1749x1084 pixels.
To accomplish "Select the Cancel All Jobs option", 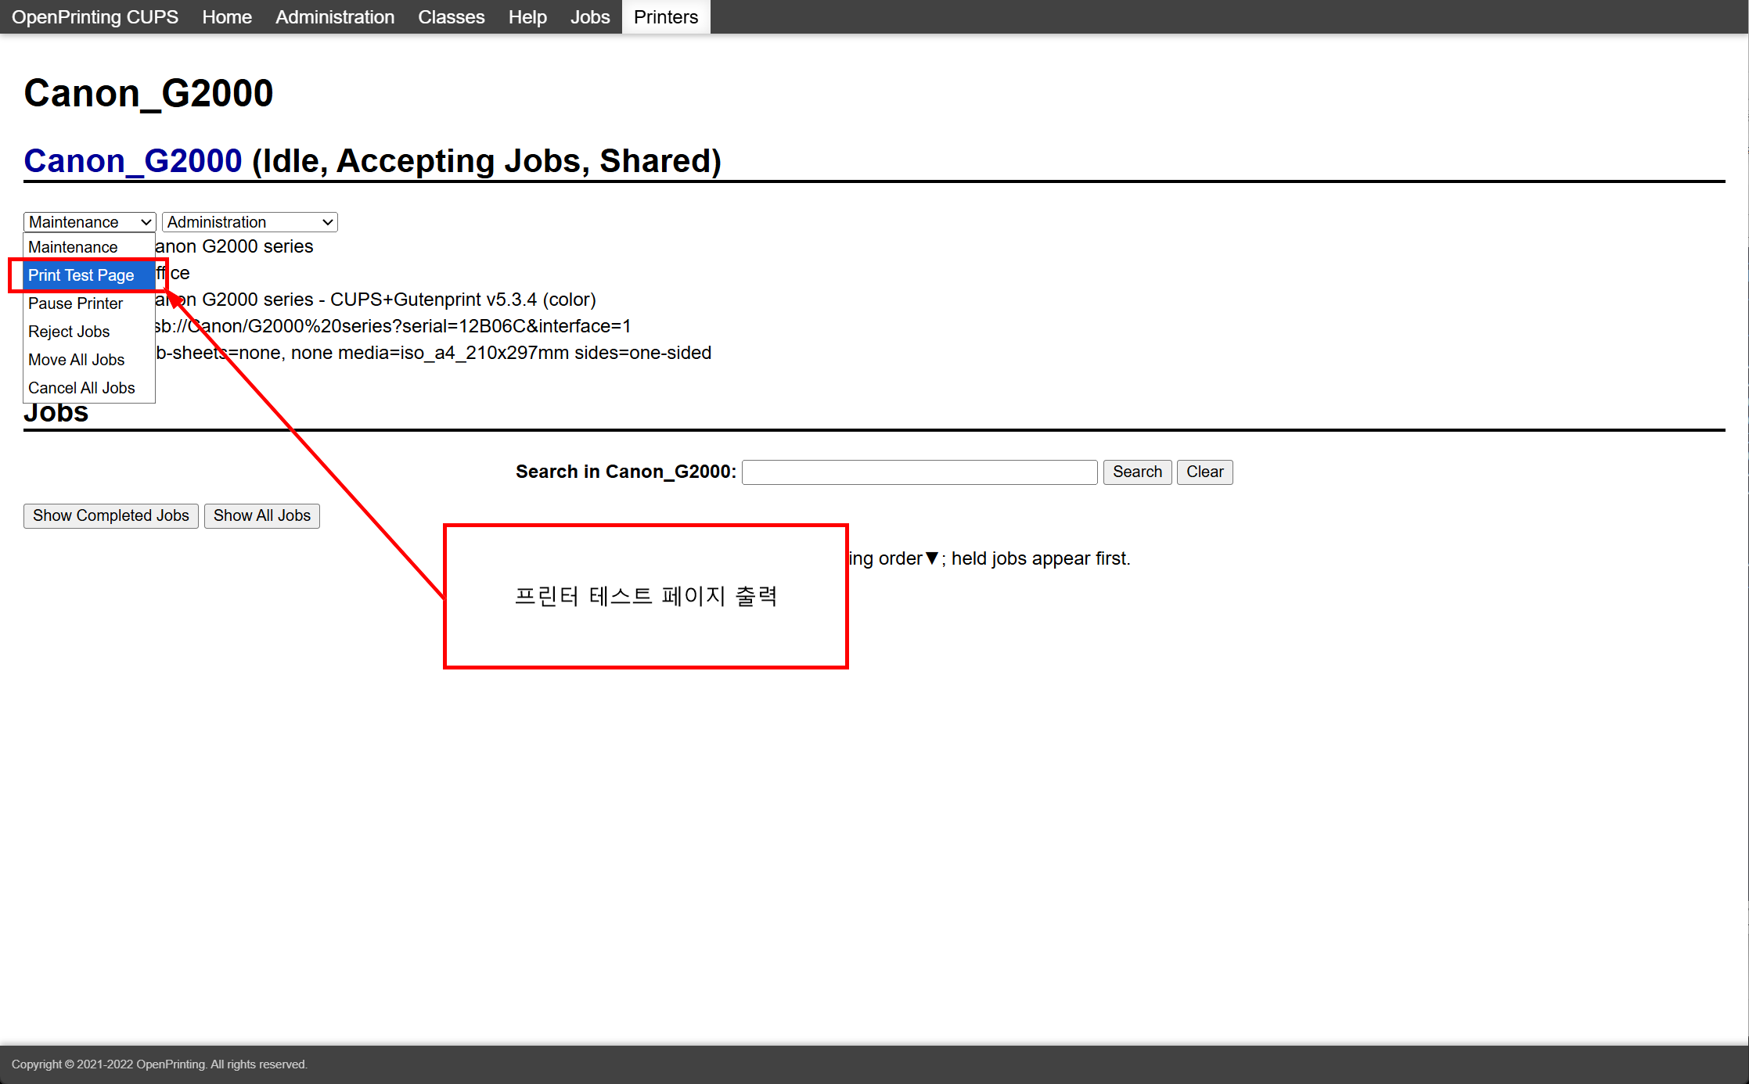I will [81, 388].
